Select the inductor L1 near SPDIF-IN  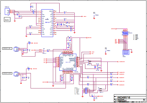pos(29,43)
